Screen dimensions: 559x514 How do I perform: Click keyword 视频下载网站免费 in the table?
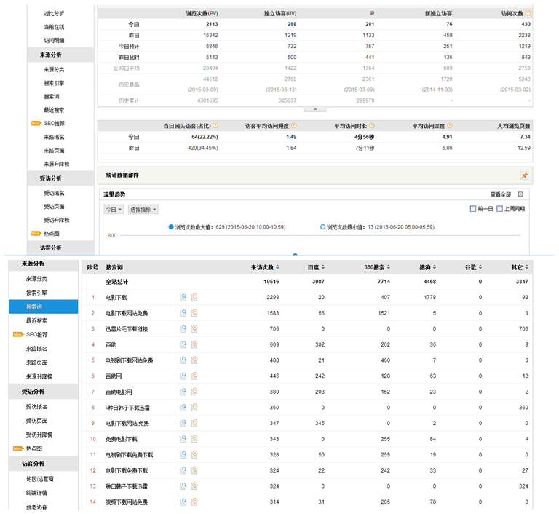(x=127, y=502)
